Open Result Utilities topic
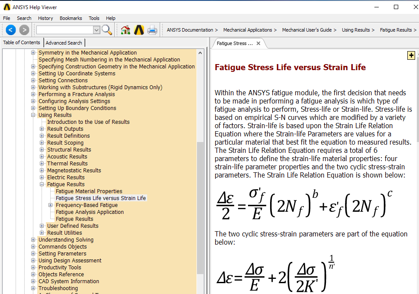 (x=64, y=233)
